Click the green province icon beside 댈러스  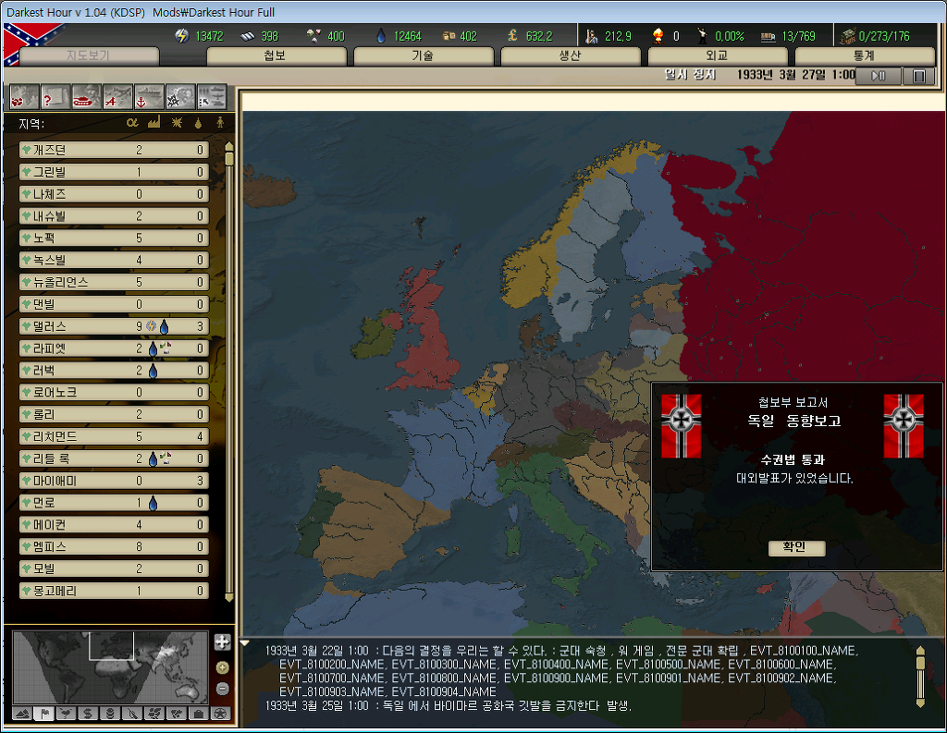tap(26, 326)
